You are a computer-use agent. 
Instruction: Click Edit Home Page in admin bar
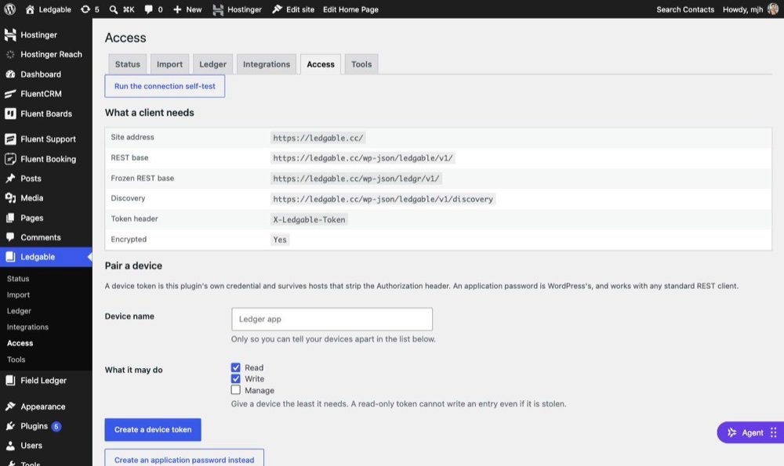(x=350, y=9)
